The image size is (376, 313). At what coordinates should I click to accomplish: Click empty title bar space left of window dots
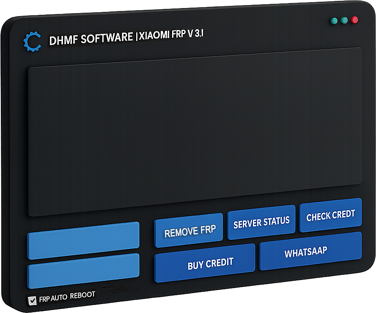271,30
